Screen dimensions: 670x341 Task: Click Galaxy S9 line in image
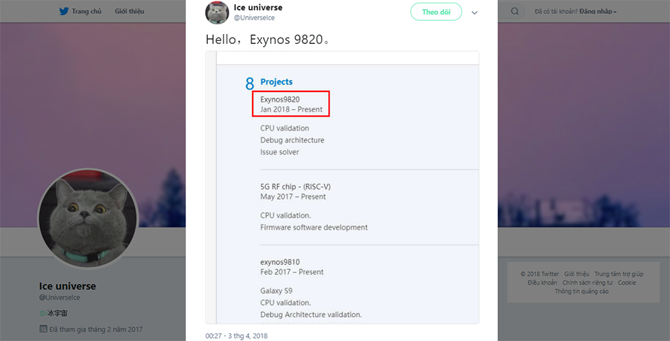coord(276,291)
